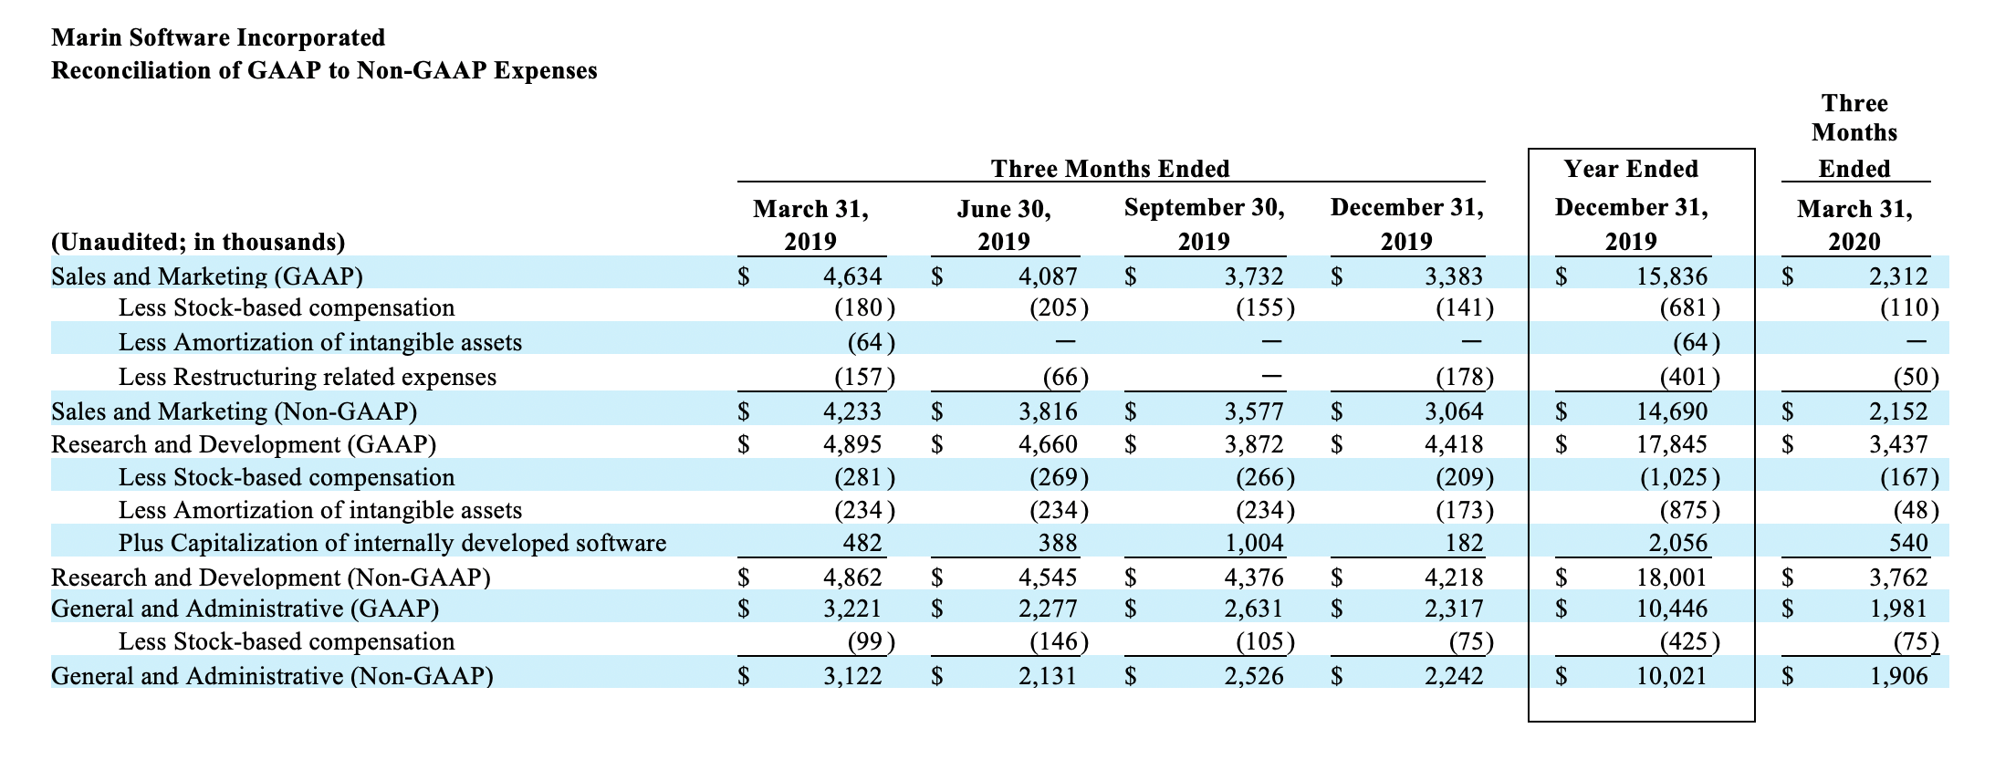The height and width of the screenshot is (770, 1995).
Task: Select the 'General and Administrative (Non-GAAP)' row label
Action: point(272,676)
